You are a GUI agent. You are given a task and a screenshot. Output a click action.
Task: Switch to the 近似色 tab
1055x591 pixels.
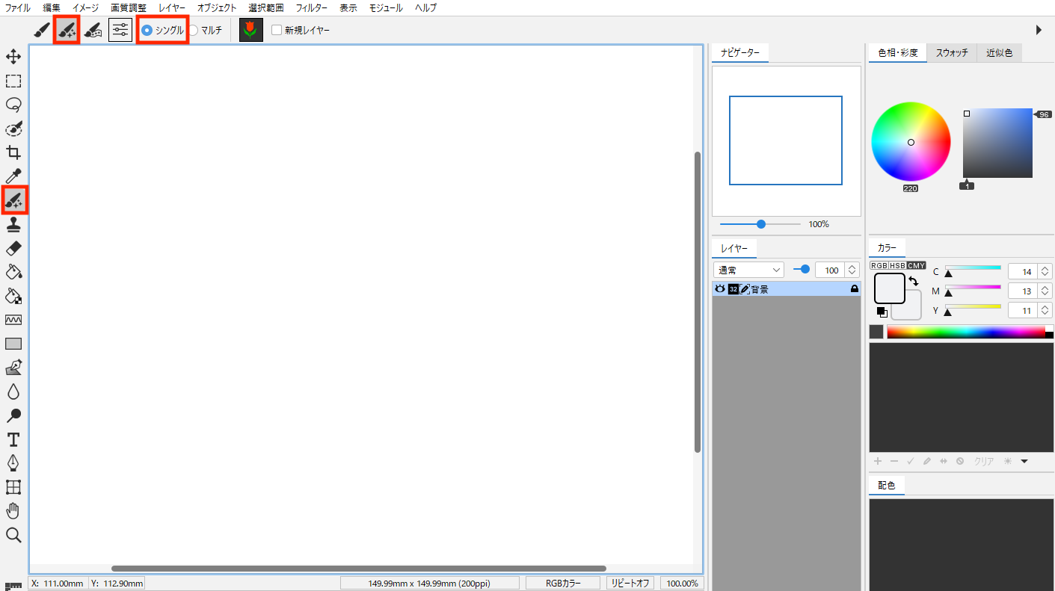click(x=999, y=53)
